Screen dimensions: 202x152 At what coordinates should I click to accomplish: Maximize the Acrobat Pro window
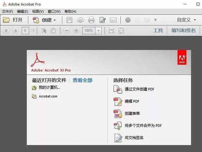click(x=198, y=4)
